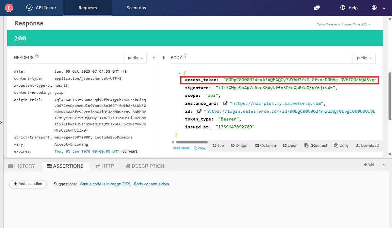The image size is (392, 228).
Task: Click the issued_at value "1759647892700"
Action: click(235, 127)
